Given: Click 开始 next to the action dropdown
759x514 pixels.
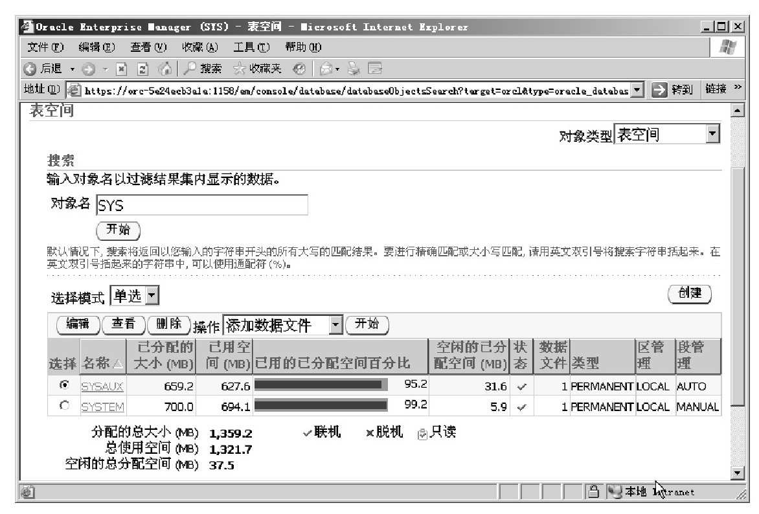Looking at the screenshot, I should (367, 325).
